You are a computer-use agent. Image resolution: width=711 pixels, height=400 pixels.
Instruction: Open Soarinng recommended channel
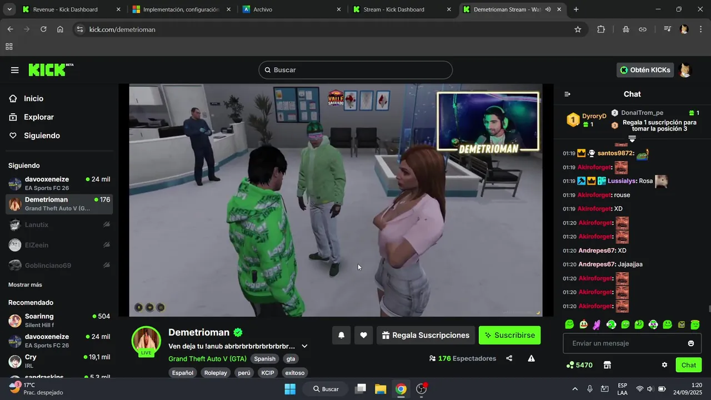pos(59,321)
